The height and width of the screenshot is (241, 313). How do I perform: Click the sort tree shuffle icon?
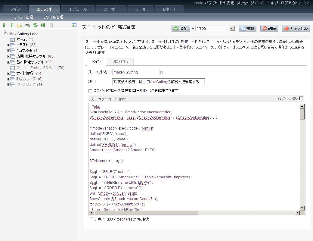(x=43, y=25)
